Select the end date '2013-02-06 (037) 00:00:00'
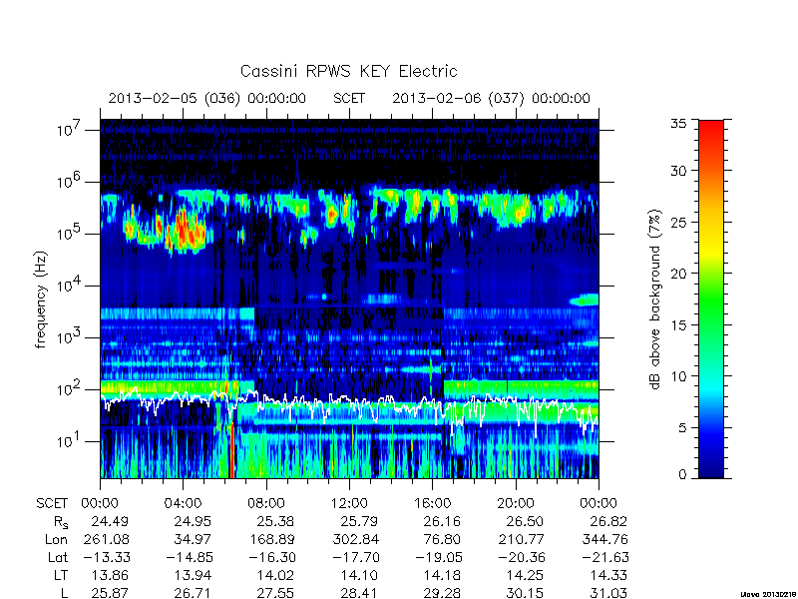 click(491, 98)
